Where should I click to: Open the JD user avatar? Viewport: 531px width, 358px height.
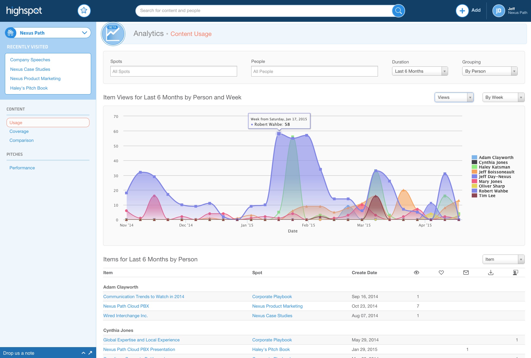(498, 11)
